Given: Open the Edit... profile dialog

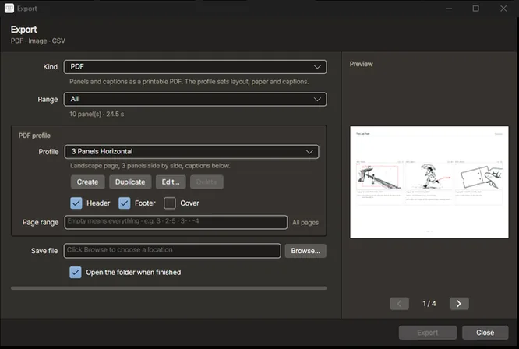Looking at the screenshot, I should click(x=171, y=182).
